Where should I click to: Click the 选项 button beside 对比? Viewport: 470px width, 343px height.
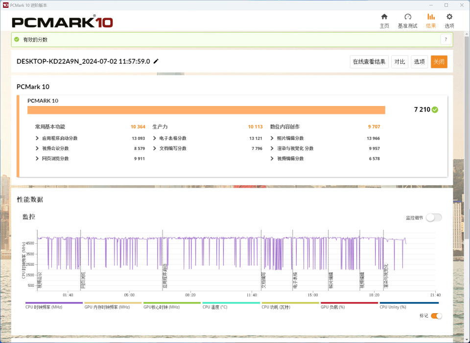419,62
